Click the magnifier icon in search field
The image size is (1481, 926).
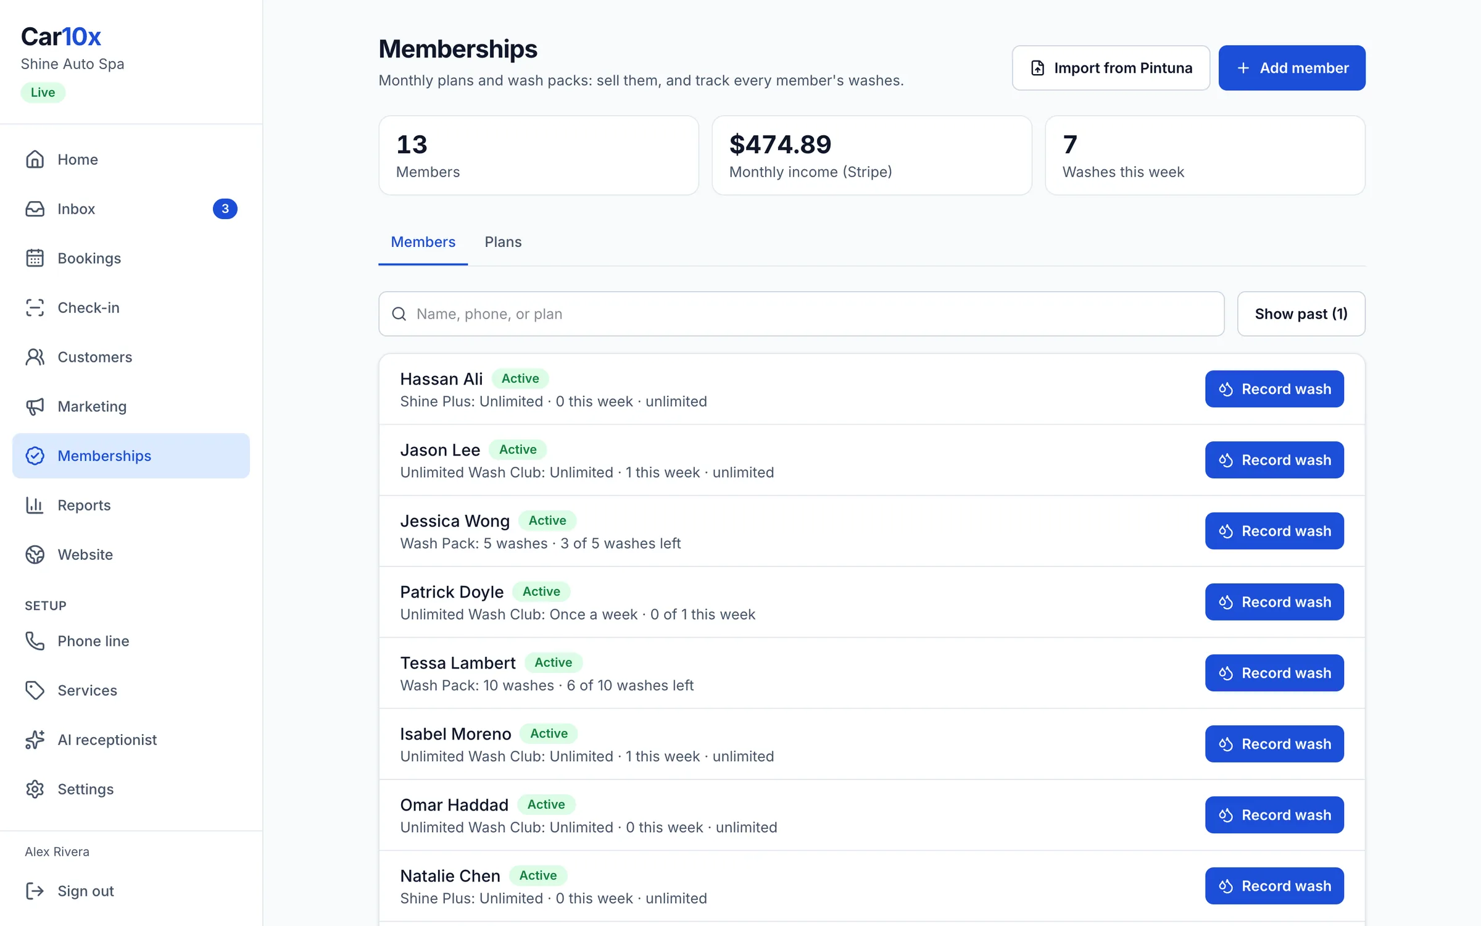(x=399, y=314)
